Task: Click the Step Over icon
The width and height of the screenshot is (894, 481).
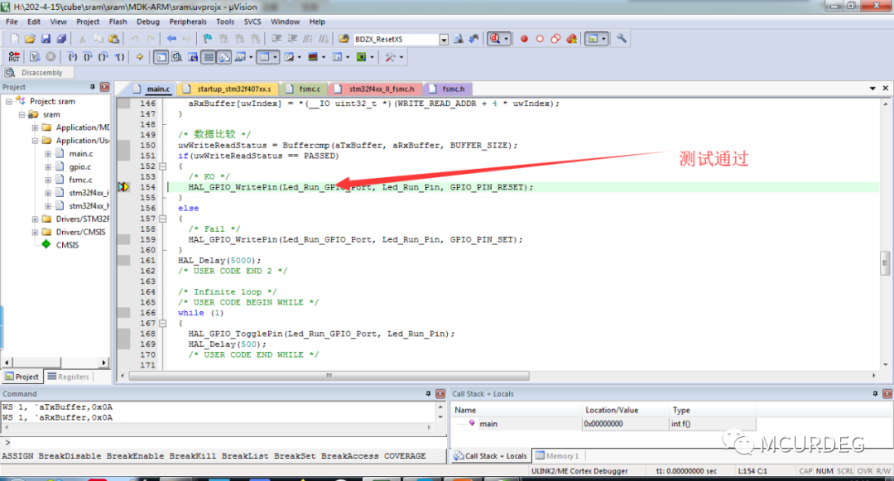Action: point(88,57)
